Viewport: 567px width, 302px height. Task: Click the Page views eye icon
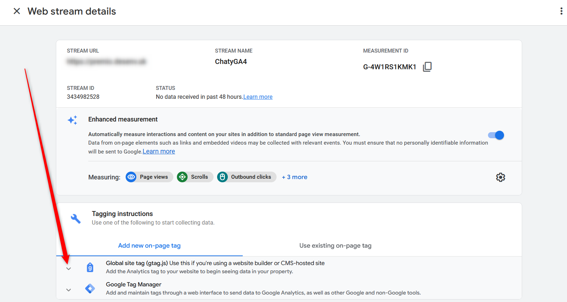(131, 177)
